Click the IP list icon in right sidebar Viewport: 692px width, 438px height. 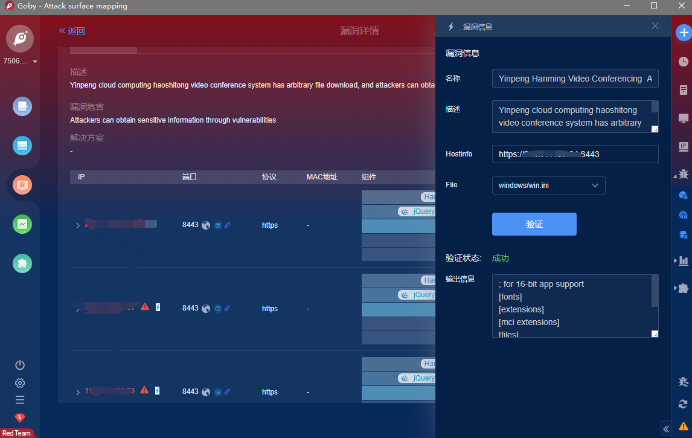coord(683,146)
